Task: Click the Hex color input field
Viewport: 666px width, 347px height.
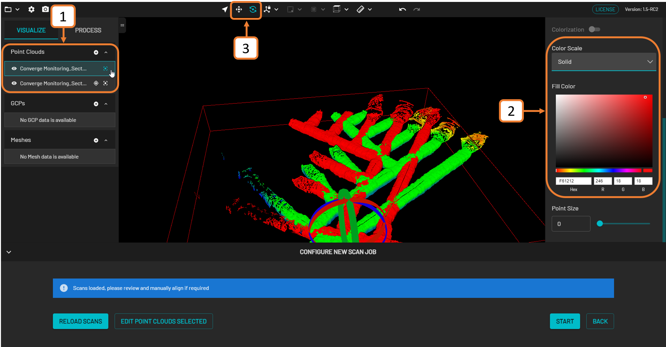Action: (x=573, y=181)
